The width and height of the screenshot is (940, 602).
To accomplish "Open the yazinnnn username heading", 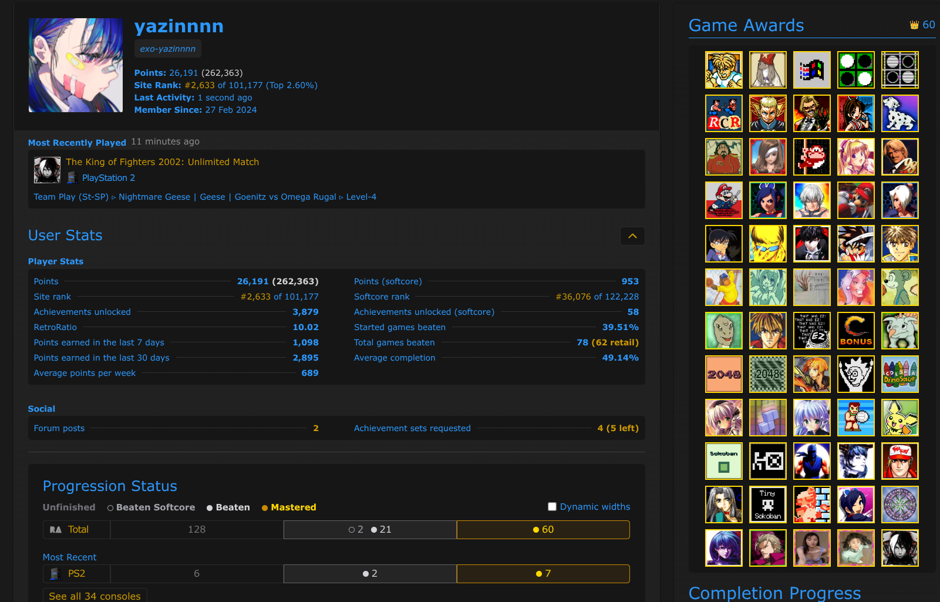I will tap(179, 26).
